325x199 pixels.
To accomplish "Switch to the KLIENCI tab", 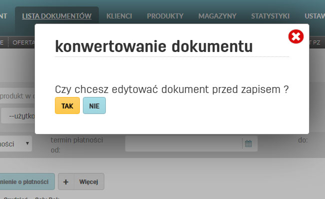I will click(119, 16).
